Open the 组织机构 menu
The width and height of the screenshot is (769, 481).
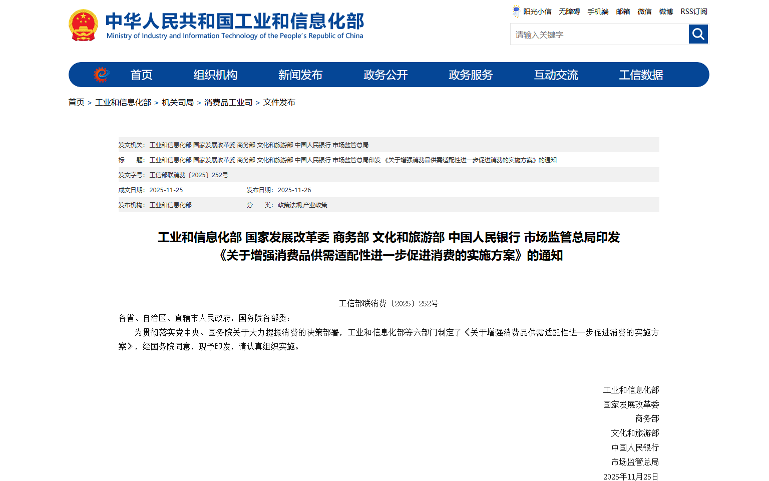click(x=215, y=75)
